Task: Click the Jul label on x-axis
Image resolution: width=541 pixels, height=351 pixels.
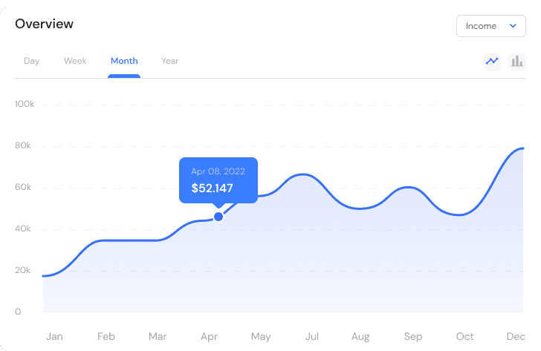Action: (311, 336)
